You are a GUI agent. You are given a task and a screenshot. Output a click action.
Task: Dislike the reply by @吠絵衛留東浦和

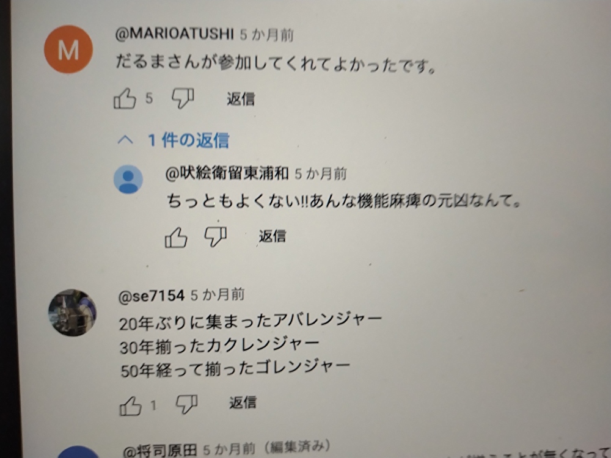[x=216, y=236]
